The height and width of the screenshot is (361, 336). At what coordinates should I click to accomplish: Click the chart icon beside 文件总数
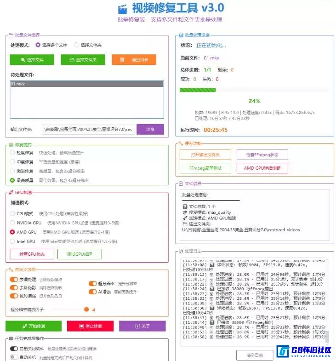point(185,206)
